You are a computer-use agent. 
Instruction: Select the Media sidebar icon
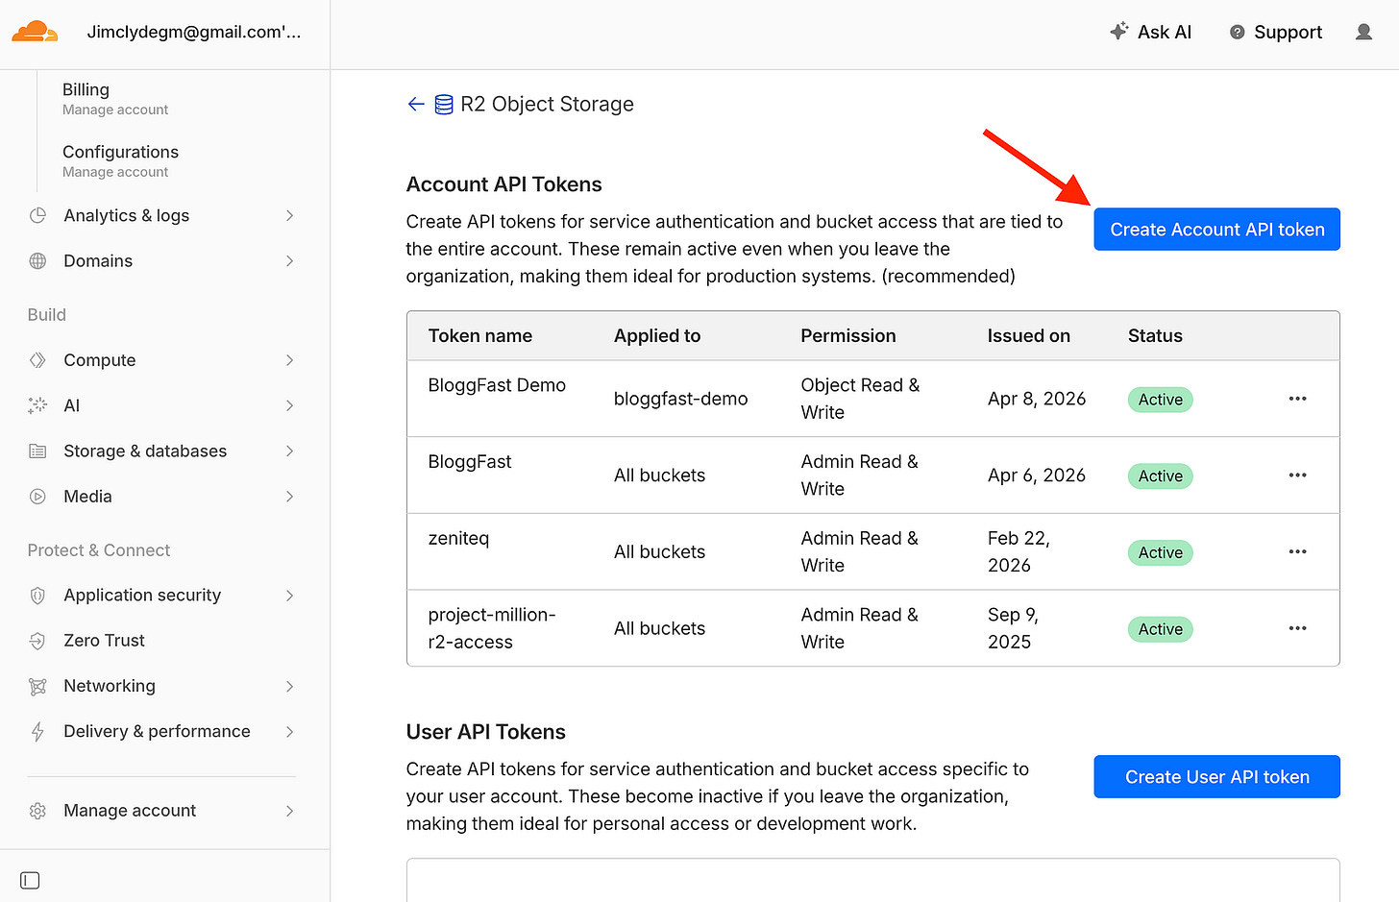click(x=37, y=496)
